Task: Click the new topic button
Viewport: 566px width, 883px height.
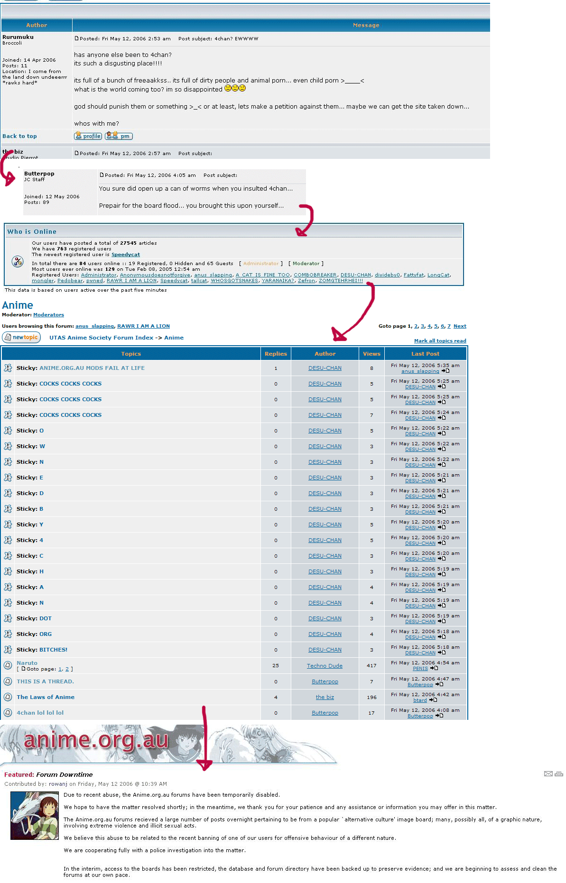Action: click(x=21, y=337)
